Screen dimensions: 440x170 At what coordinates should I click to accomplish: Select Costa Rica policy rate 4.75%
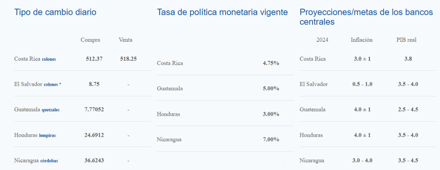(x=271, y=63)
